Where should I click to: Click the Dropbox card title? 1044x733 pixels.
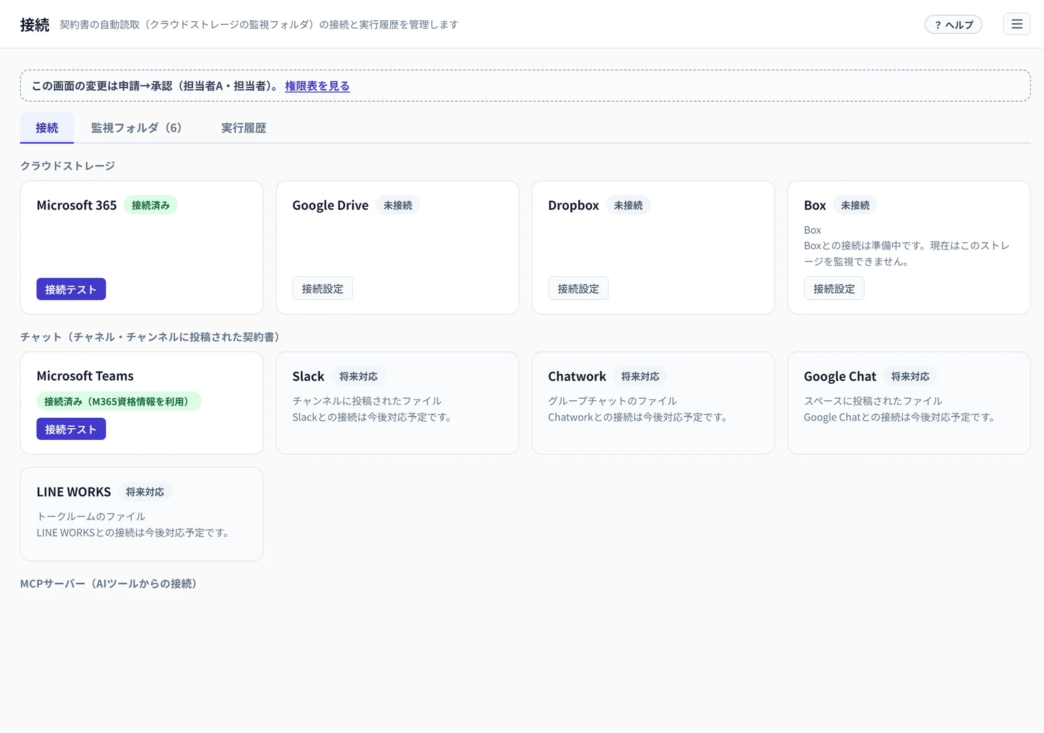click(x=574, y=205)
